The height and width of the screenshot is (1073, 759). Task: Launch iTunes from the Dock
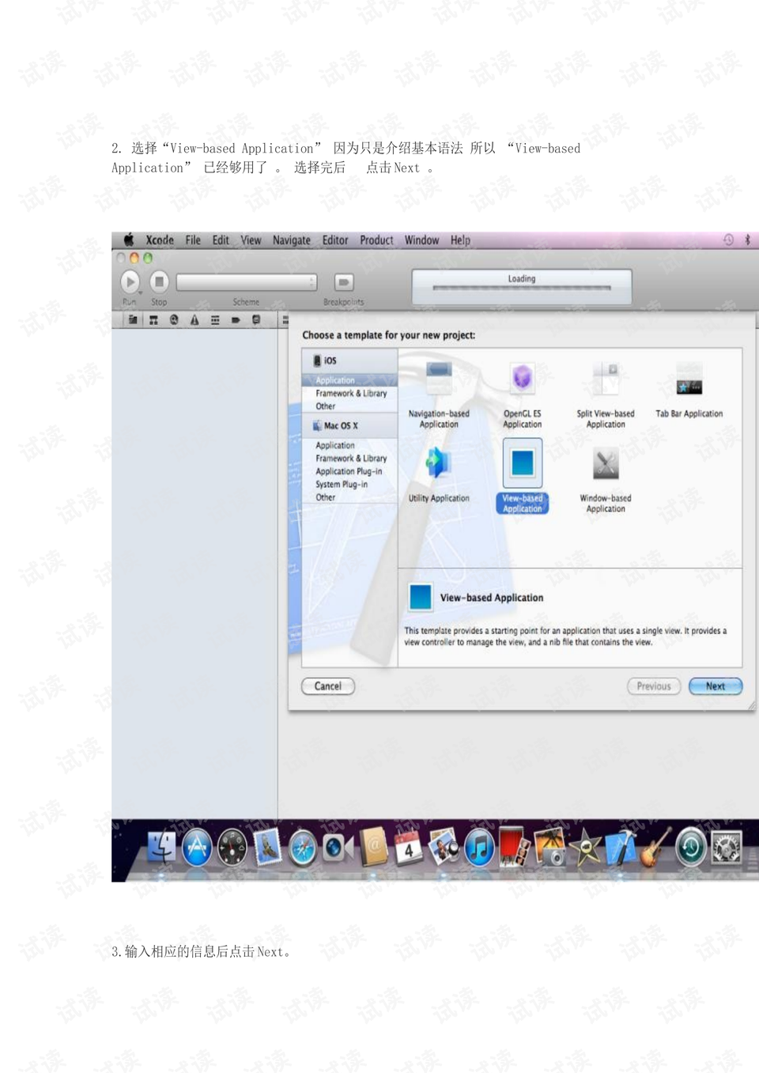479,848
